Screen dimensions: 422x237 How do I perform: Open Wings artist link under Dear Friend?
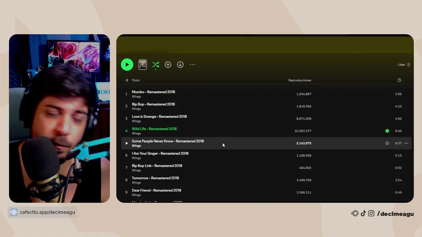[x=136, y=195]
